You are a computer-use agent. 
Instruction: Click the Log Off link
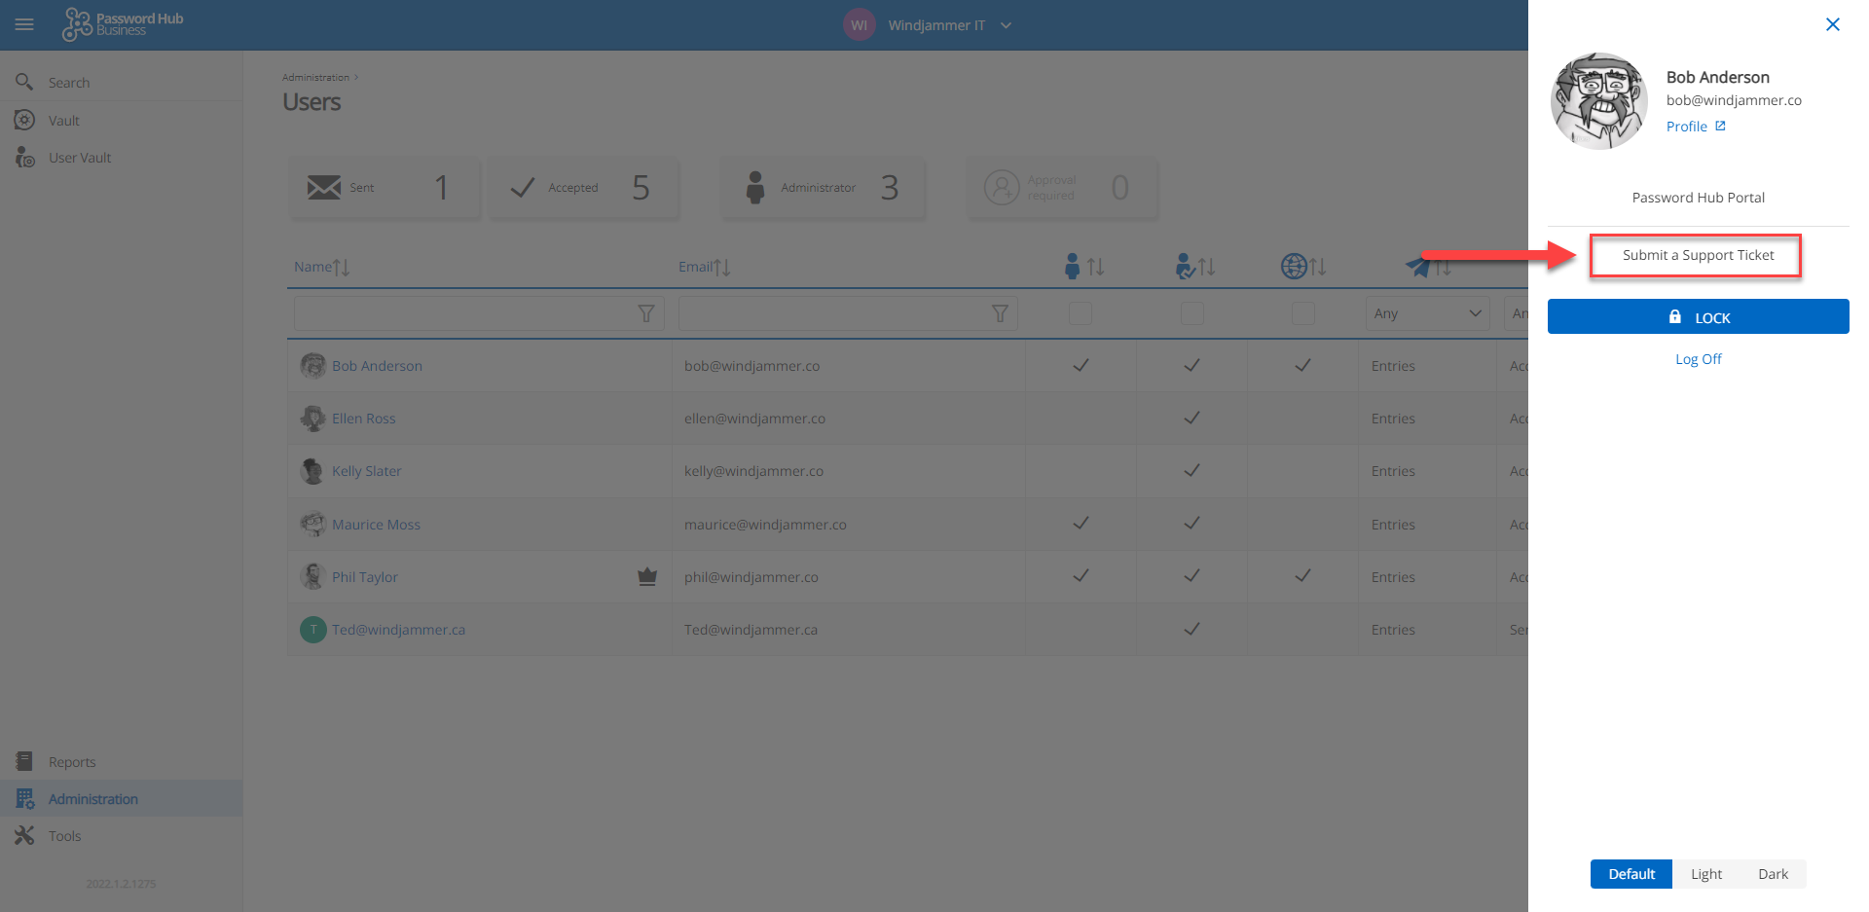(1698, 359)
